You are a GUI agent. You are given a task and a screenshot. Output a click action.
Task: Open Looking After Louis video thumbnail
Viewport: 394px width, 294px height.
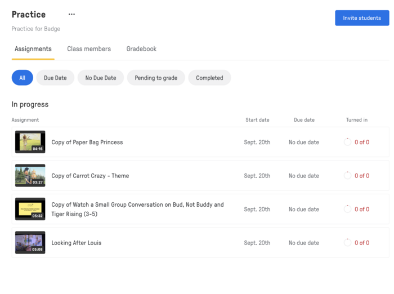[30, 243]
